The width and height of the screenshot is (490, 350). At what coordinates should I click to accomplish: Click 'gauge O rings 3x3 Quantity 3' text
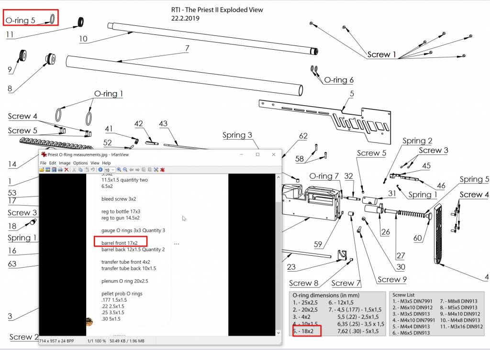click(133, 230)
